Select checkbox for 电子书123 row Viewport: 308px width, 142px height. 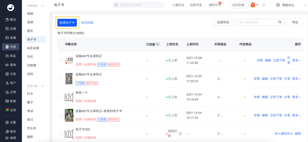(61, 134)
